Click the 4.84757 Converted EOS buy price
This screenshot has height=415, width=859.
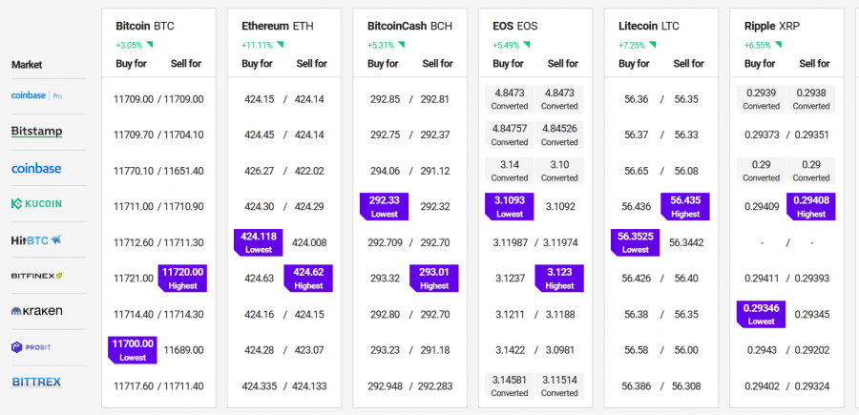[510, 135]
